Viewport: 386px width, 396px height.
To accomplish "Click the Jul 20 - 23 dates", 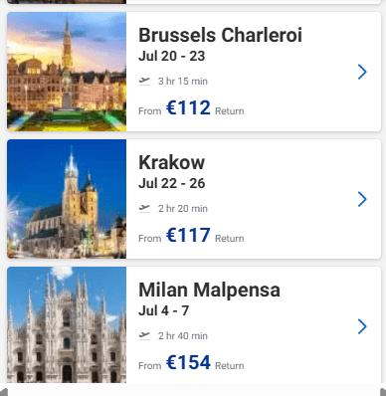I will point(172,56).
